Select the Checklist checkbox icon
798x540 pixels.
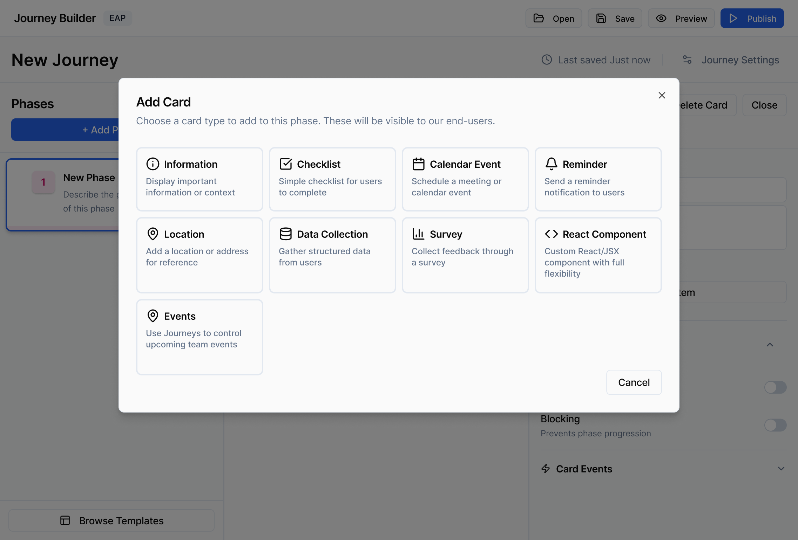(x=285, y=164)
